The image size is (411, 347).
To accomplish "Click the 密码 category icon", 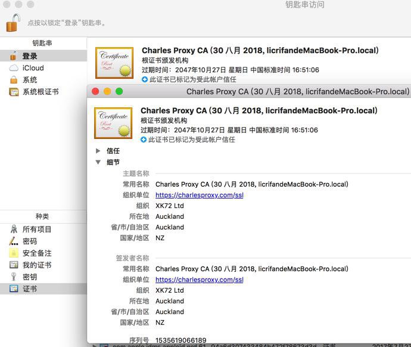I will tap(14, 241).
